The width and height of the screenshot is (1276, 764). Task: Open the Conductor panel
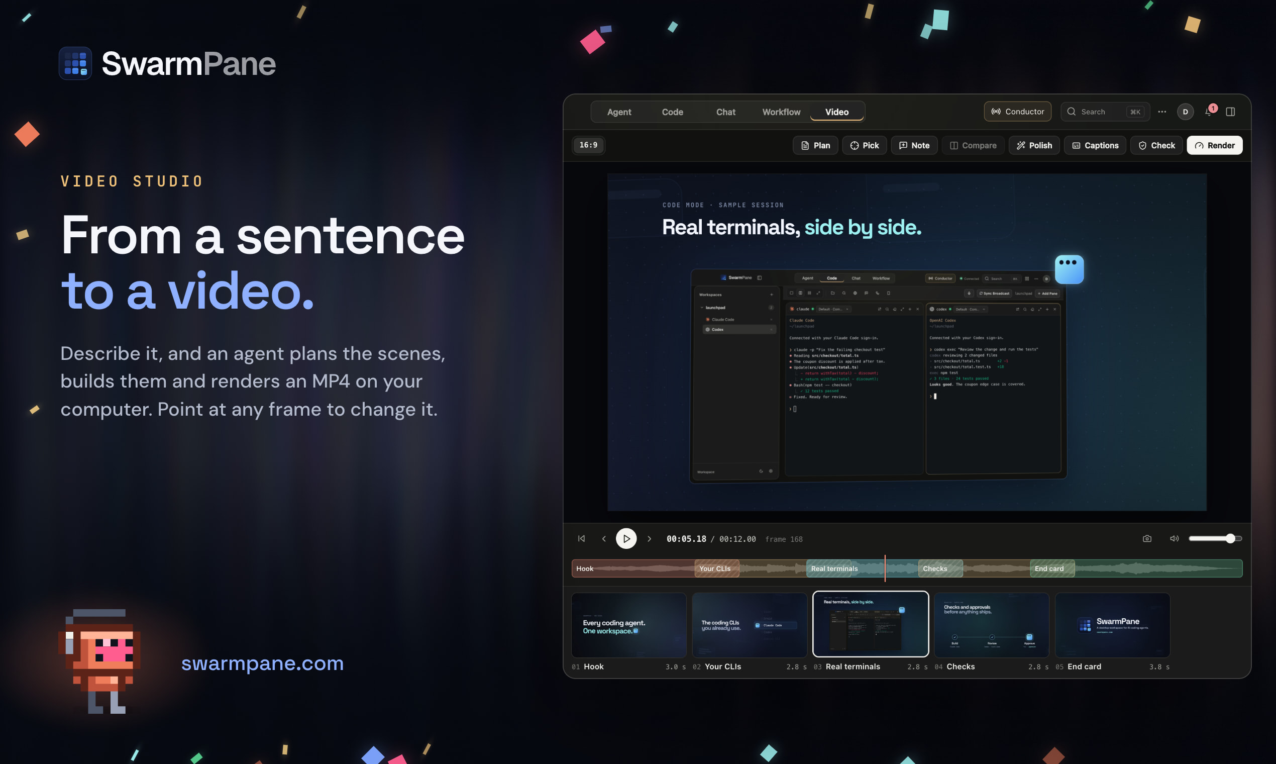1017,111
